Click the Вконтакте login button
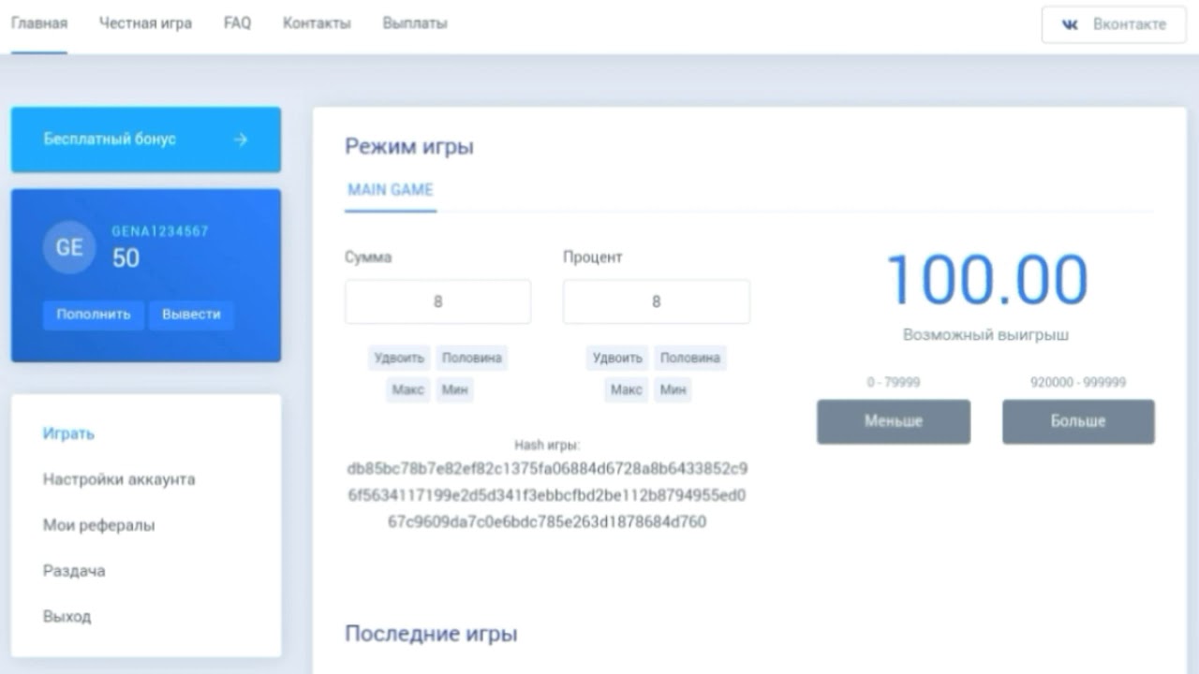1199x674 pixels. point(1113,24)
